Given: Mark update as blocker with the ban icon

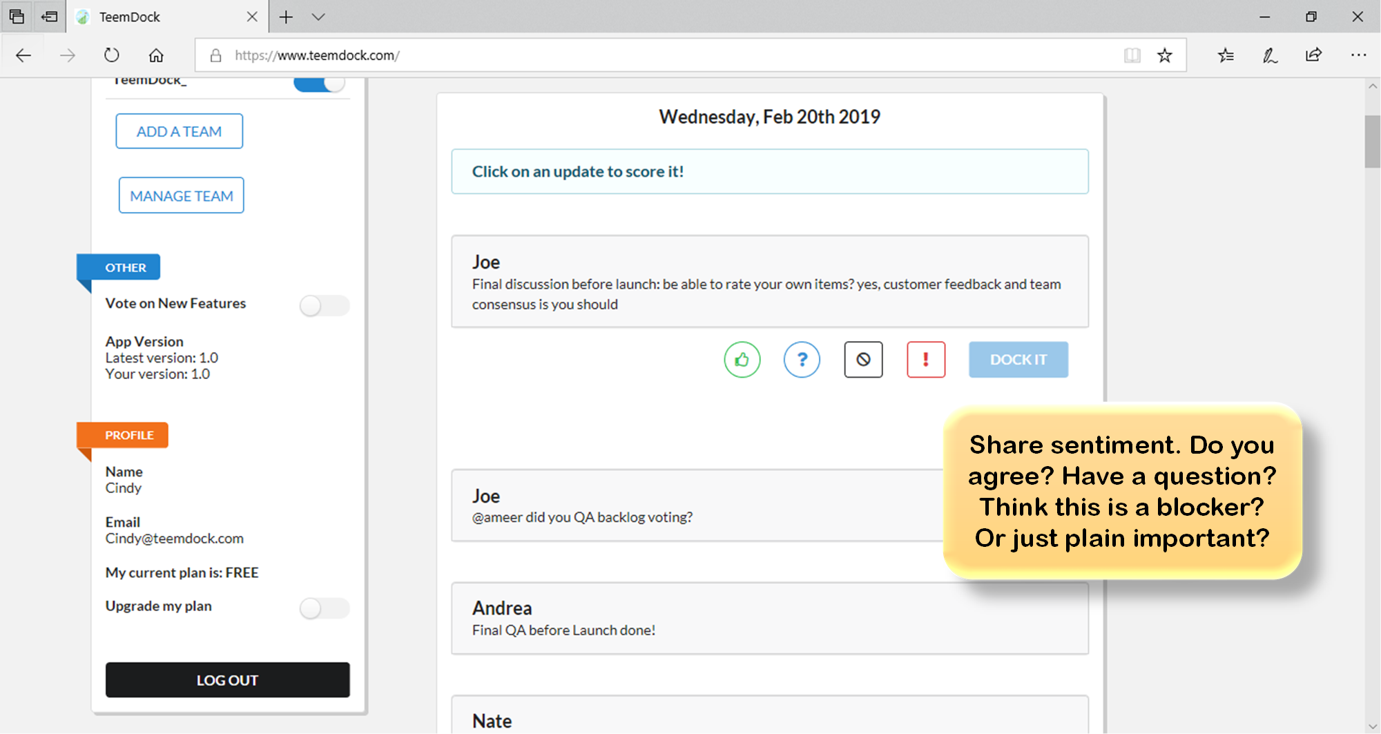Looking at the screenshot, I should point(863,360).
